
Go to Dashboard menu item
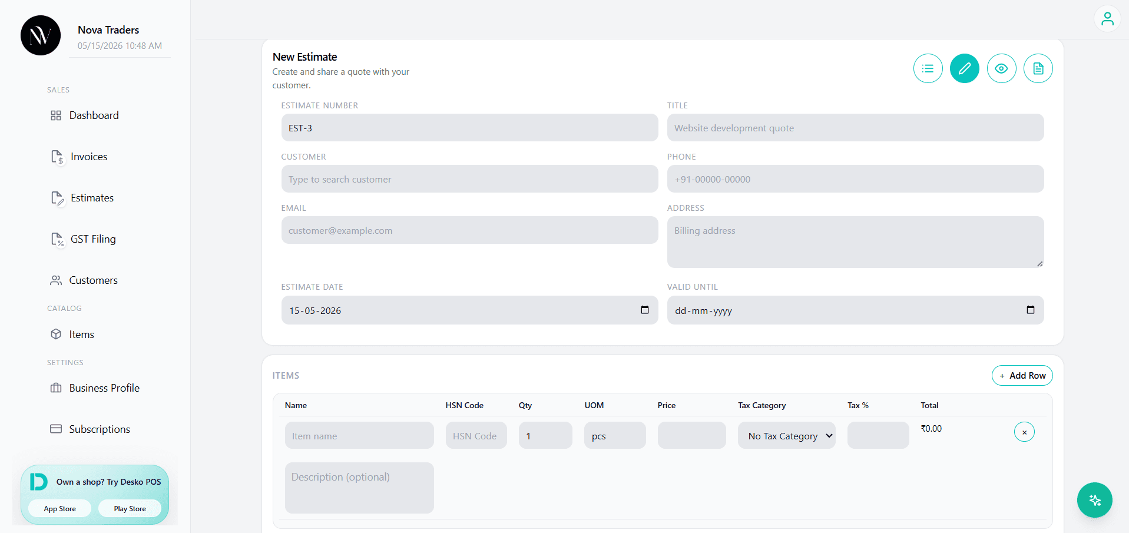(94, 115)
